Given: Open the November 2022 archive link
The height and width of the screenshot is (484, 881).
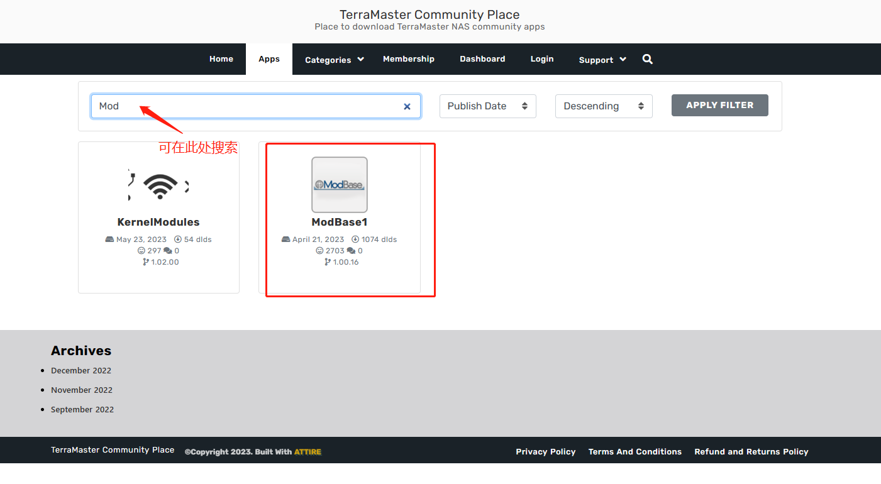Looking at the screenshot, I should pyautogui.click(x=82, y=390).
